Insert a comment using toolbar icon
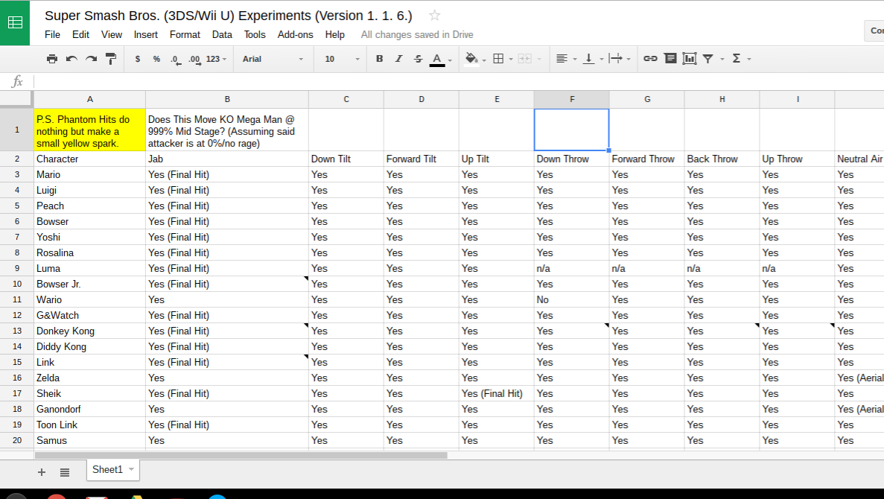The image size is (884, 499). pos(670,59)
